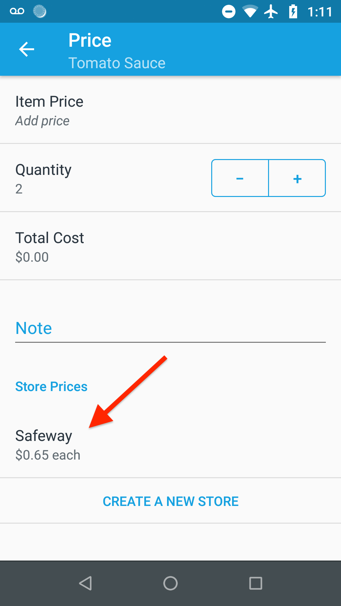Tap the Wi-Fi status icon
The height and width of the screenshot is (606, 341).
pyautogui.click(x=250, y=12)
